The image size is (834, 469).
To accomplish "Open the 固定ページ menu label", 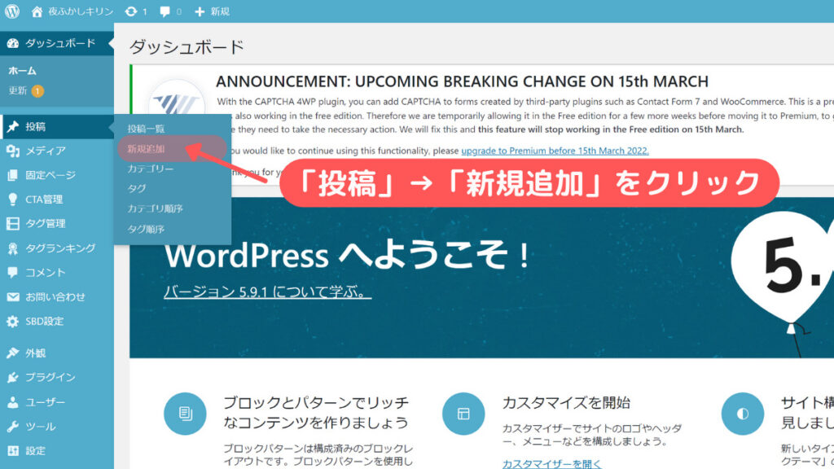I will pyautogui.click(x=50, y=176).
